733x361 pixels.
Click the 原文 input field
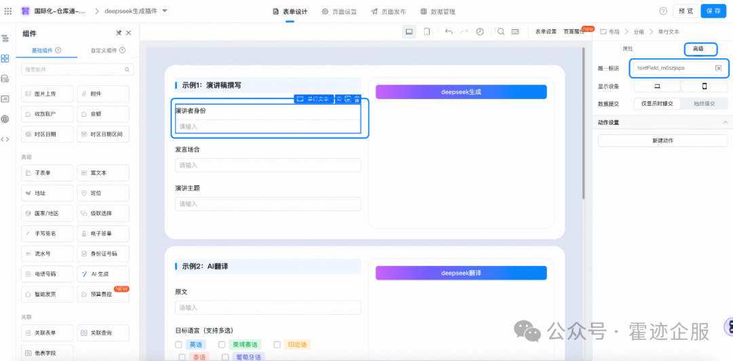click(268, 307)
